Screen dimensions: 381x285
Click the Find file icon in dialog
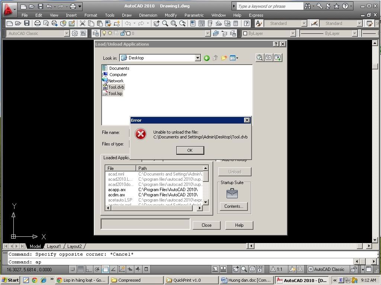tap(260, 58)
